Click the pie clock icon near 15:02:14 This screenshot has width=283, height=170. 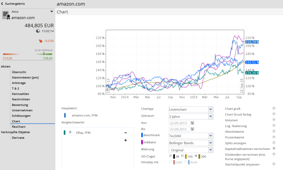point(38,31)
